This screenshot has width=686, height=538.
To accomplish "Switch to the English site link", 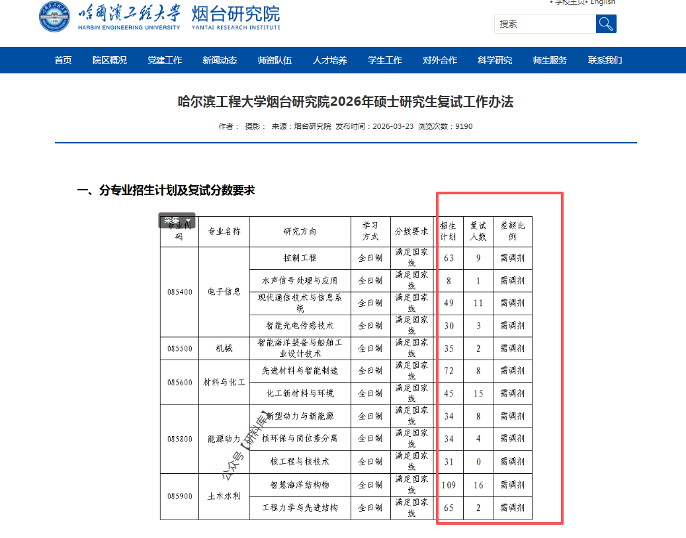I will 603,3.
